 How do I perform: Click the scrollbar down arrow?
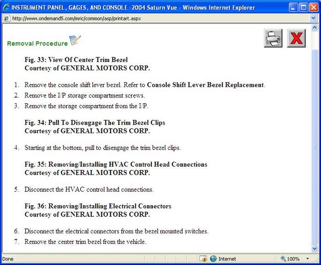(315, 248)
